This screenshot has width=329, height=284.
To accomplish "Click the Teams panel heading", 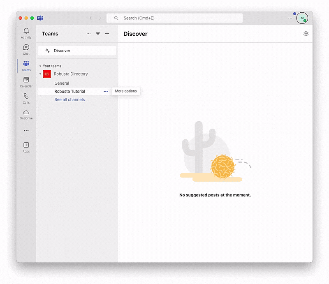I will tap(50, 34).
